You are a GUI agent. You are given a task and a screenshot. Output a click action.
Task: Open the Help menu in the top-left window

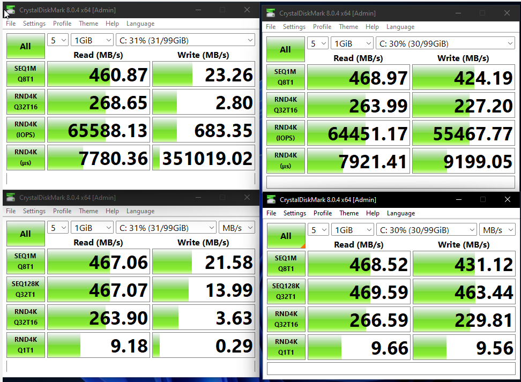tap(113, 24)
